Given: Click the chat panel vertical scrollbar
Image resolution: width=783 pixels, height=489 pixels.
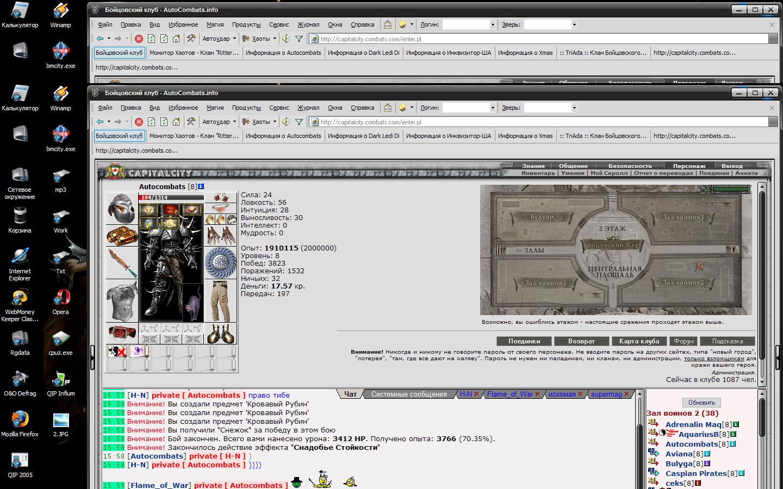Looking at the screenshot, I should [640, 439].
